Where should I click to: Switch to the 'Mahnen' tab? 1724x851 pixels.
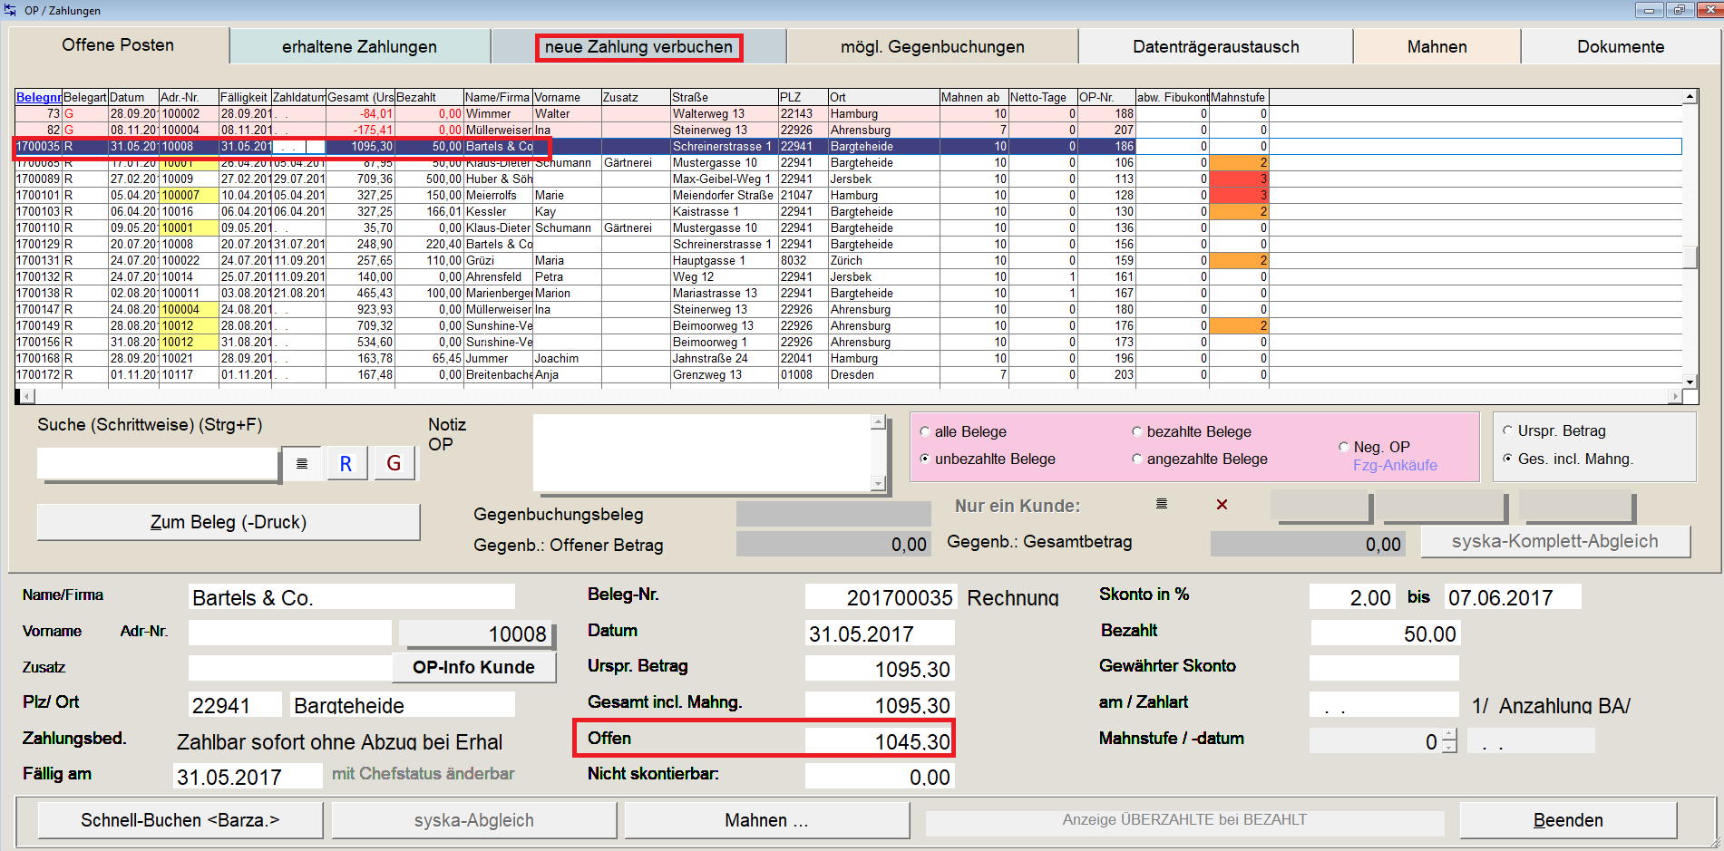pyautogui.click(x=1437, y=47)
